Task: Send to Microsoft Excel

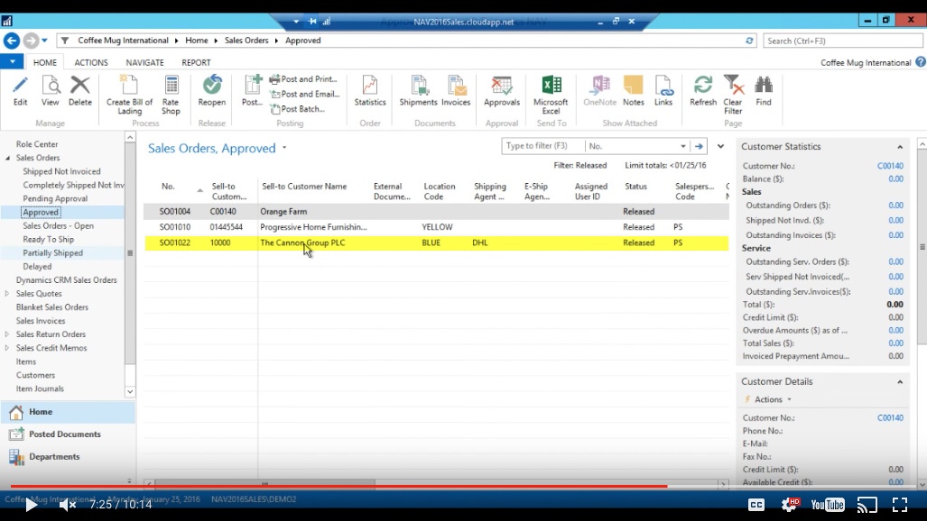Action: tap(551, 95)
